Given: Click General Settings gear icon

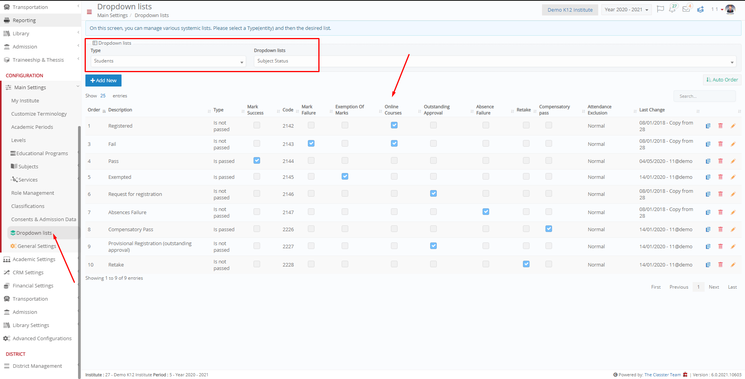Looking at the screenshot, I should (13, 246).
